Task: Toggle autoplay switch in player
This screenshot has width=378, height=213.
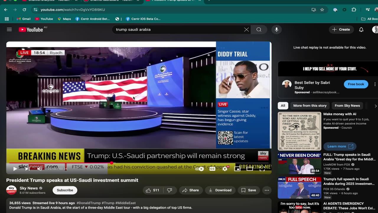Action: click(x=200, y=169)
